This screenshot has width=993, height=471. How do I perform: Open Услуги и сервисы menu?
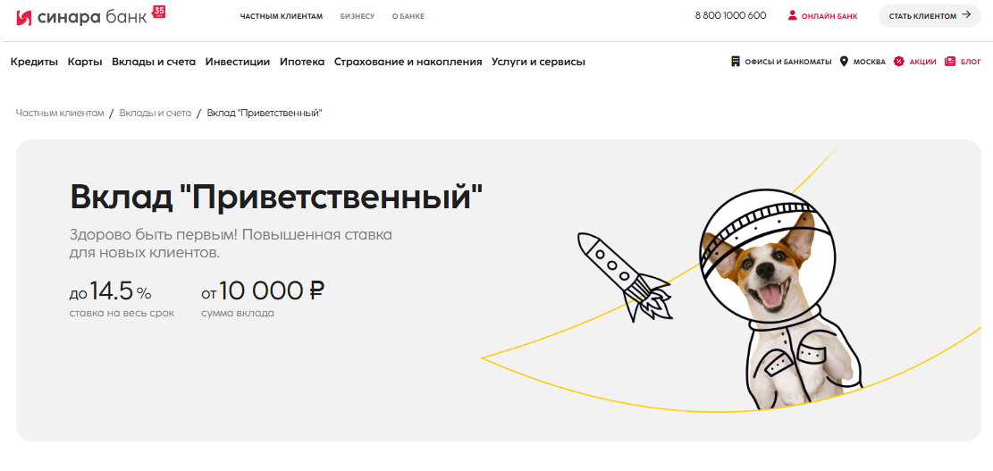pos(538,62)
